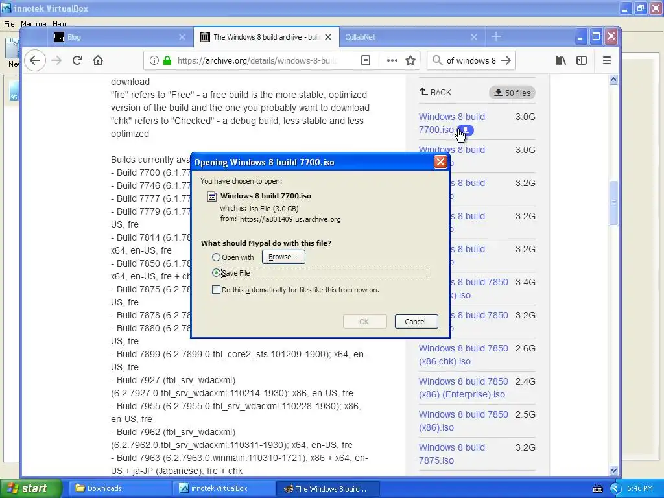Screen dimensions: 664x498
Task: Open Downloads taskbar button
Action: click(x=120, y=488)
